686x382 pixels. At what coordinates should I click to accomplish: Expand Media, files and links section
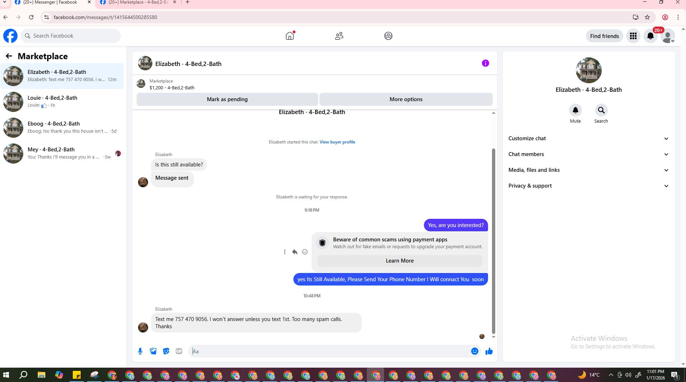tap(589, 170)
